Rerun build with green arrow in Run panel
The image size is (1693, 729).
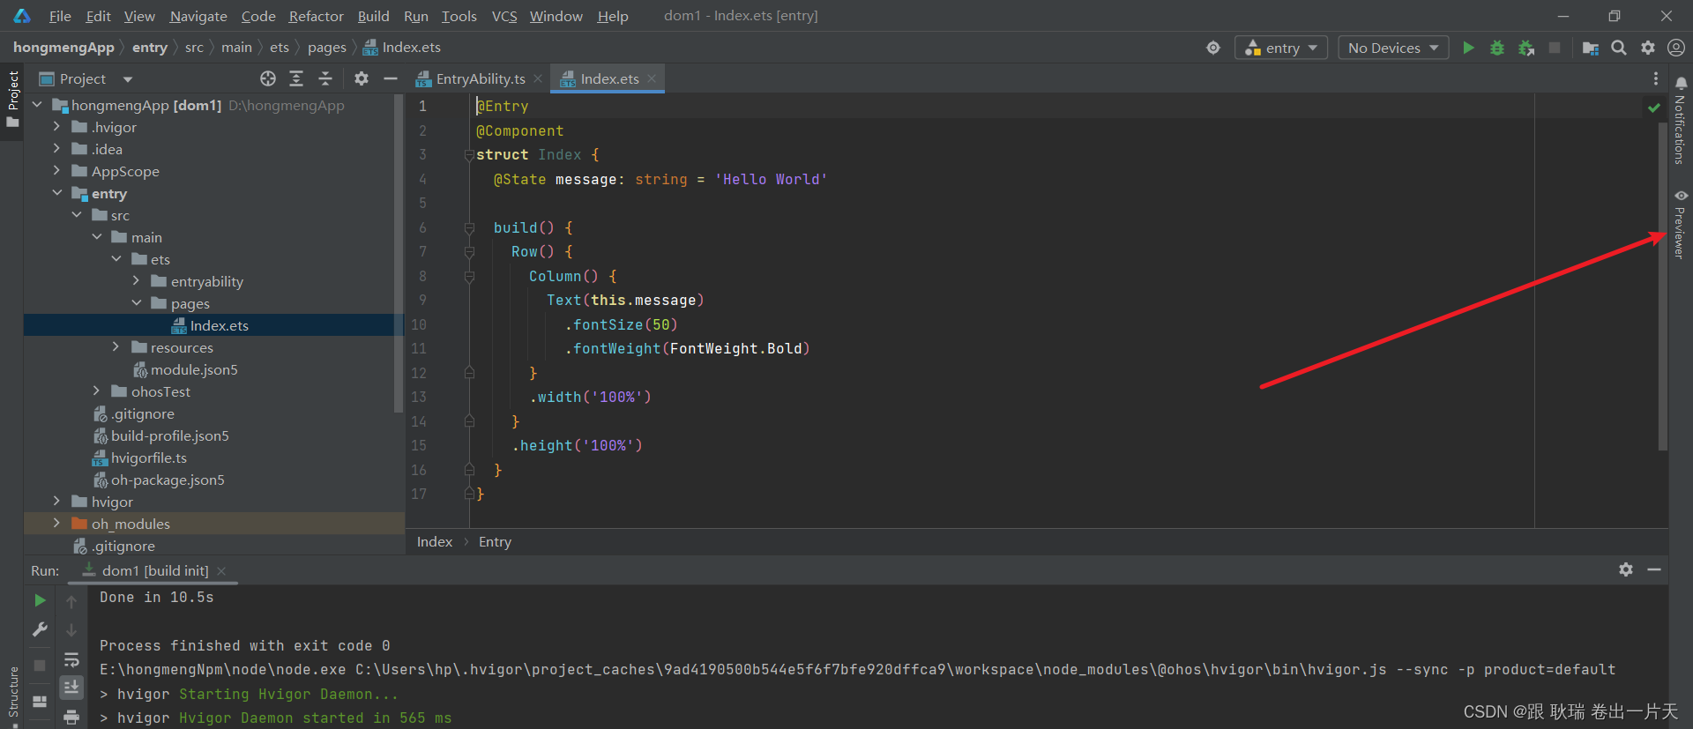pyautogui.click(x=40, y=600)
